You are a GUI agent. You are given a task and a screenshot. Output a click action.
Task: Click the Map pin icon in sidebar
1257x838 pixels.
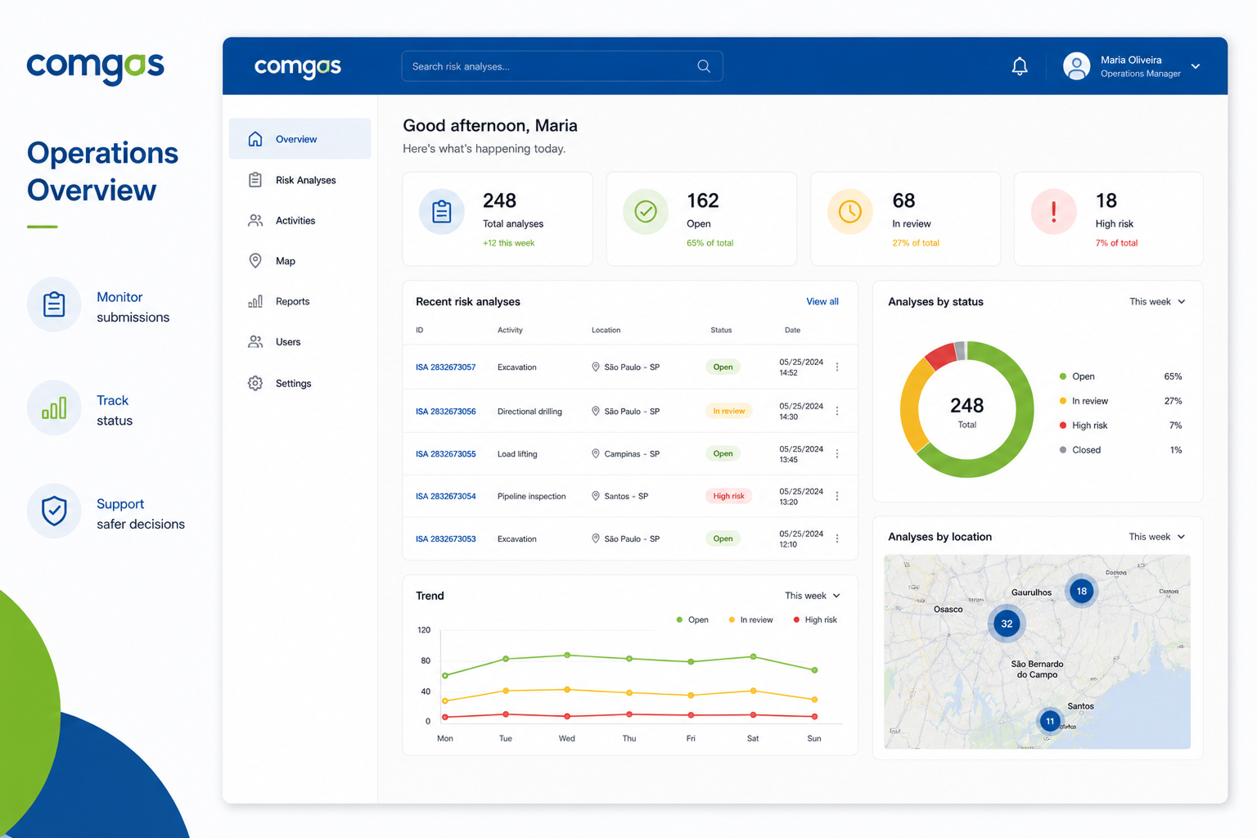pos(255,261)
